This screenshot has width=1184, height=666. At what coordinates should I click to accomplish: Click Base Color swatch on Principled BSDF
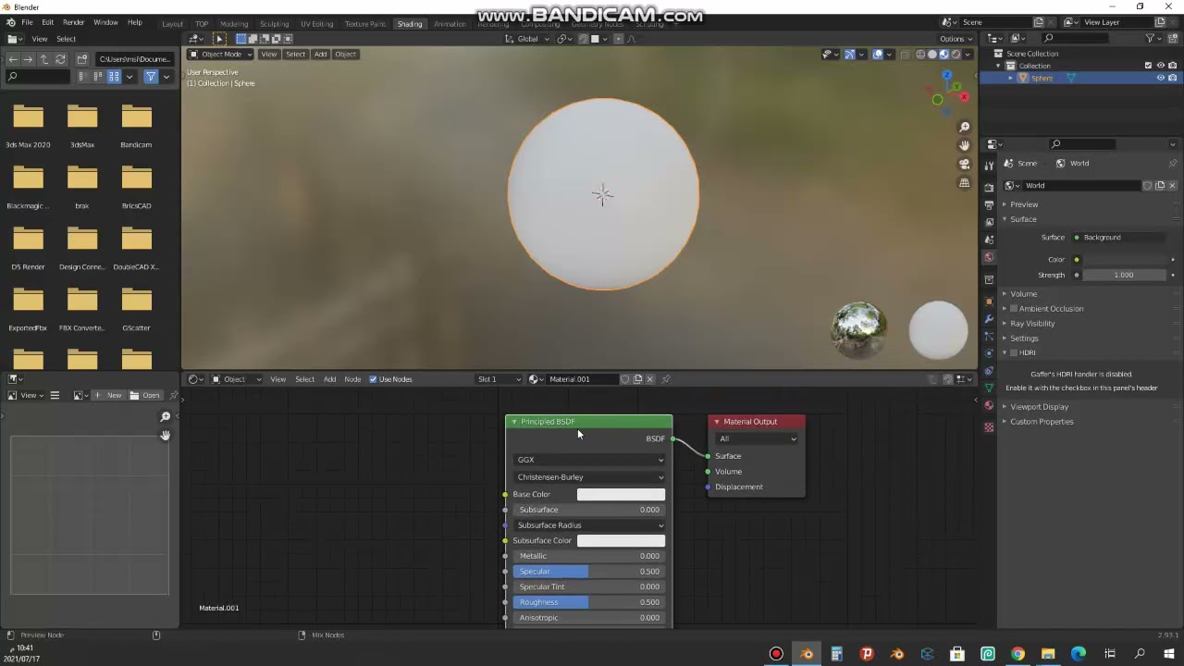pyautogui.click(x=621, y=495)
